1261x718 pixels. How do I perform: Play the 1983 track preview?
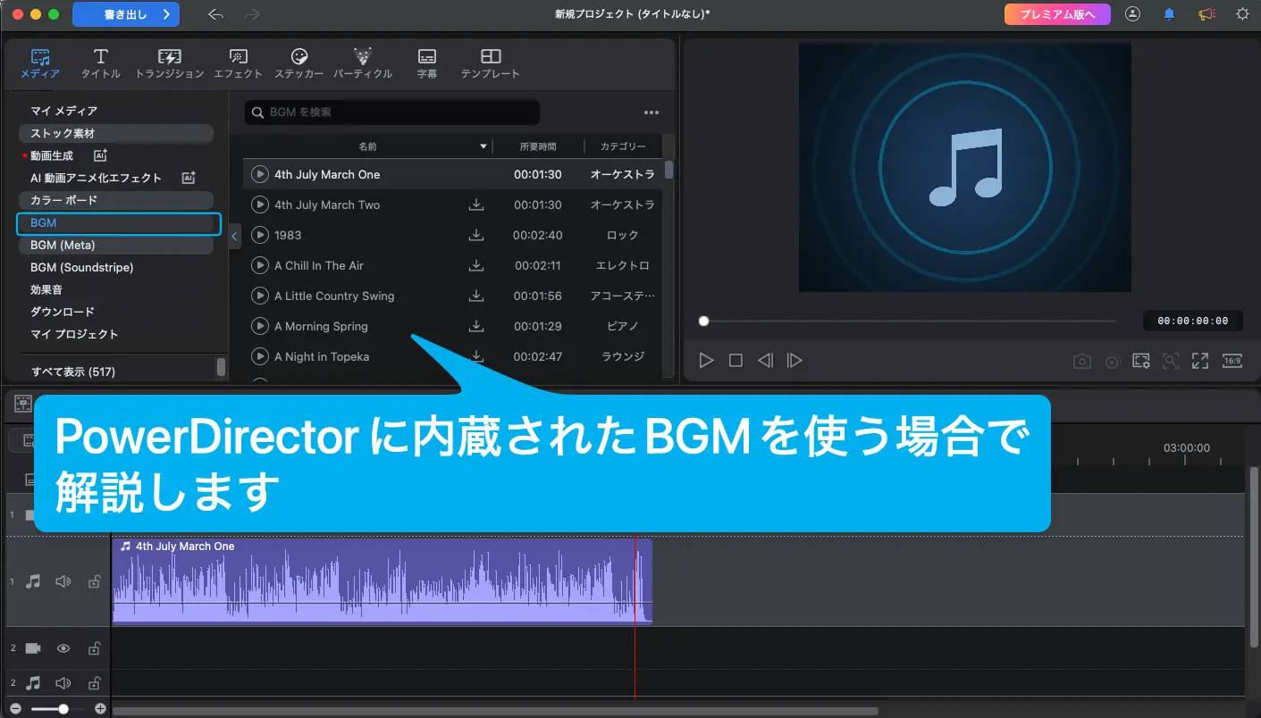point(259,235)
